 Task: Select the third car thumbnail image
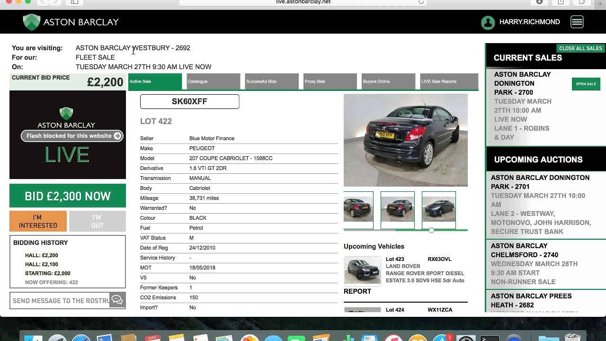(439, 210)
